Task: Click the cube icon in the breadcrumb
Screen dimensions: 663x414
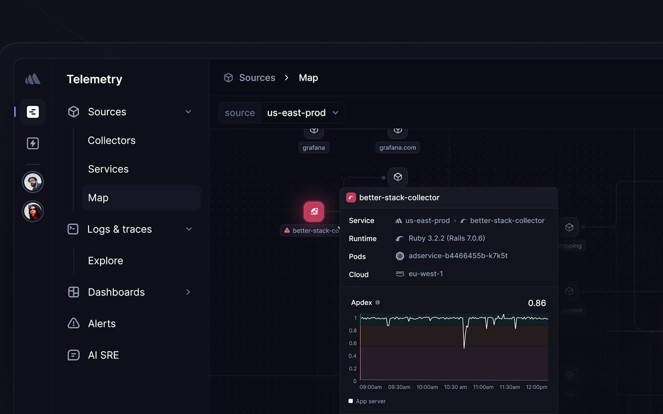Action: (228, 78)
